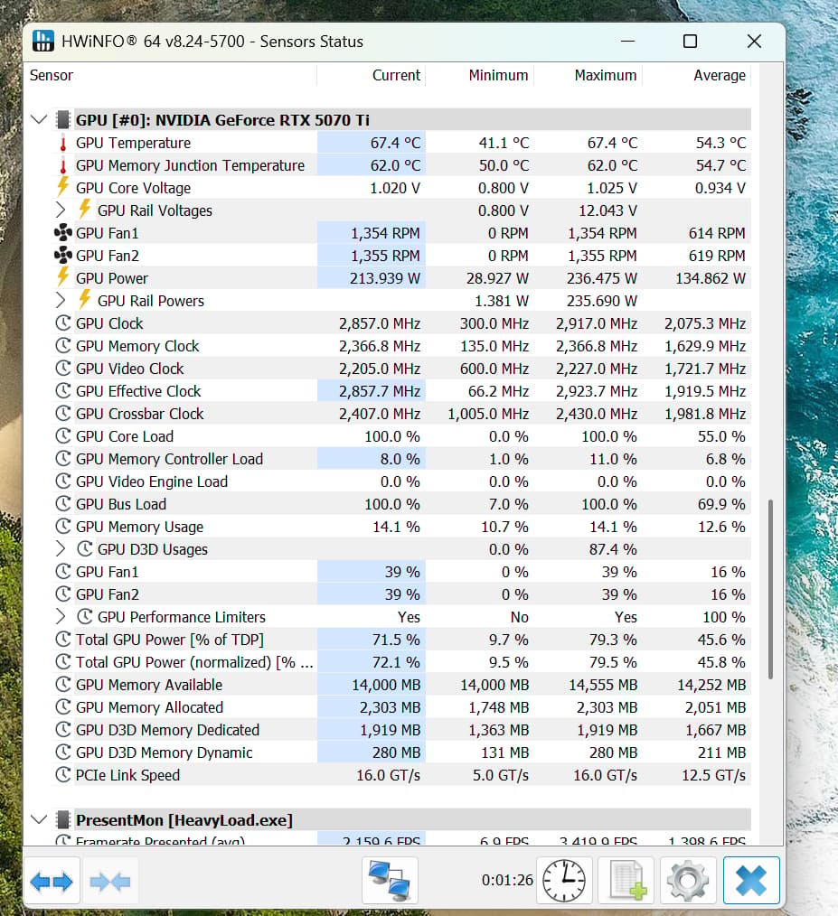The height and width of the screenshot is (916, 838).
Task: Click the 236.475 W maximum power value
Action: coord(601,278)
